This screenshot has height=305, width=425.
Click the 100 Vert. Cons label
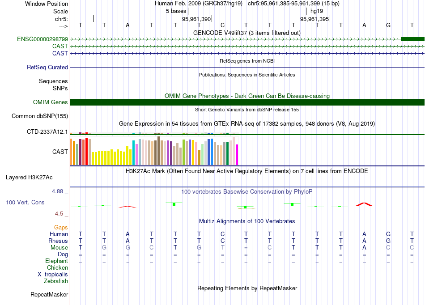[25, 202]
